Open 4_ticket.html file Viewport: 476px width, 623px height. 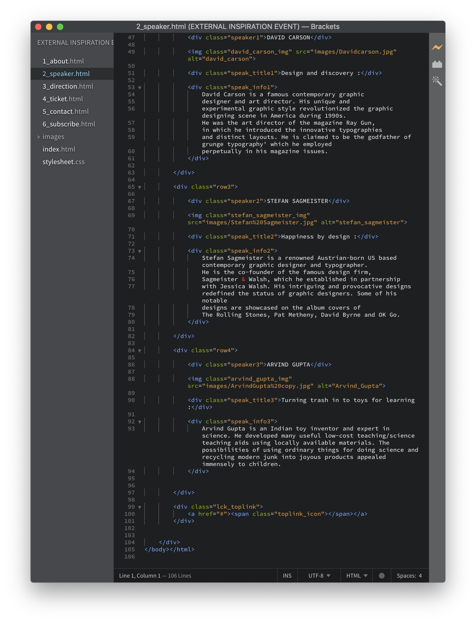click(x=63, y=99)
